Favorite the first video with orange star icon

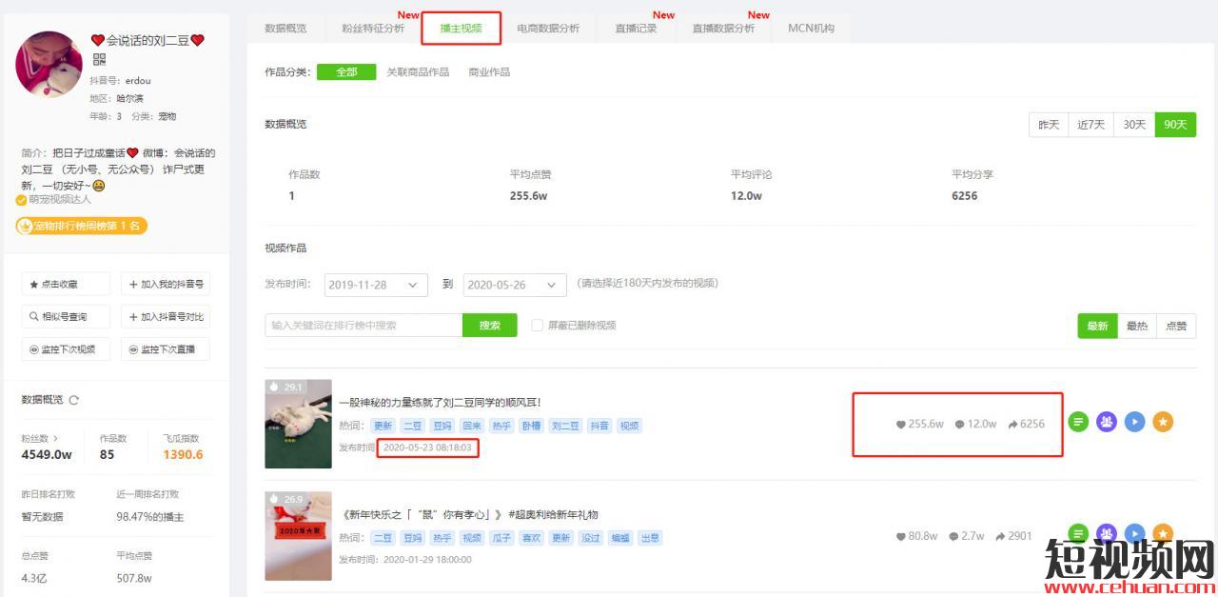(1162, 422)
